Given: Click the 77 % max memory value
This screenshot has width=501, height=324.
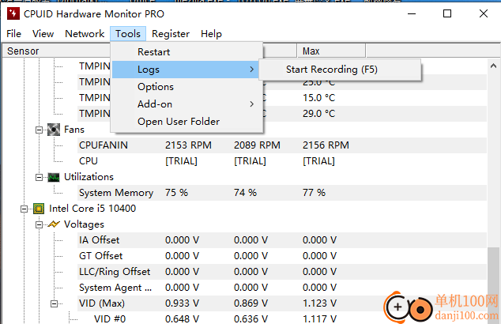Looking at the screenshot, I should click(x=314, y=193).
